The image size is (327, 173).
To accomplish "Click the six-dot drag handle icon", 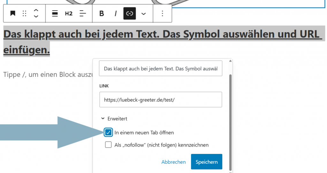I will [x=24, y=13].
